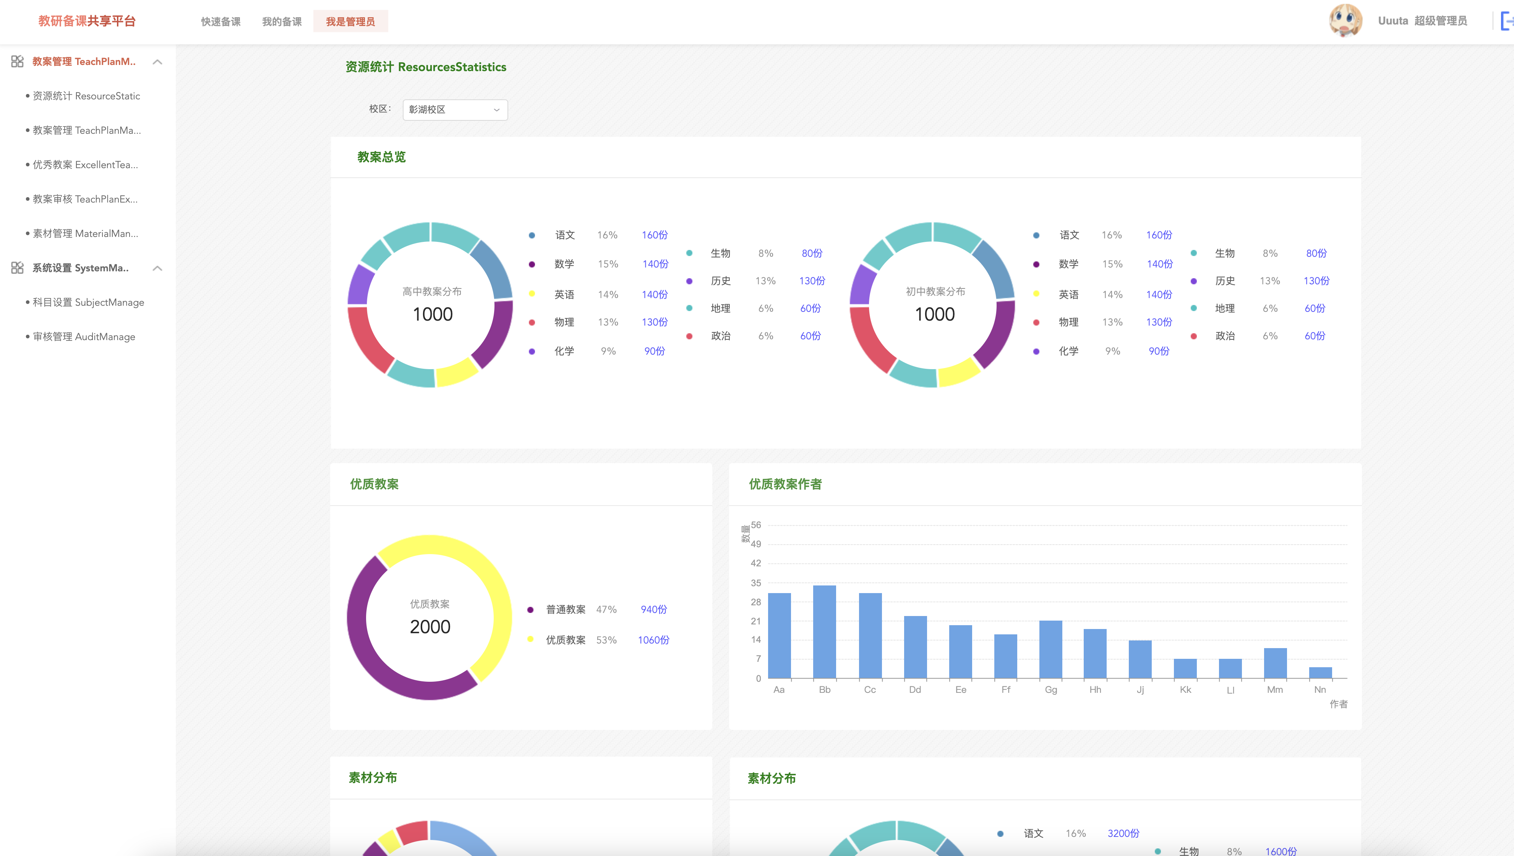
Task: Click the Aa bar in 优质教案作者 chart
Action: coord(779,636)
